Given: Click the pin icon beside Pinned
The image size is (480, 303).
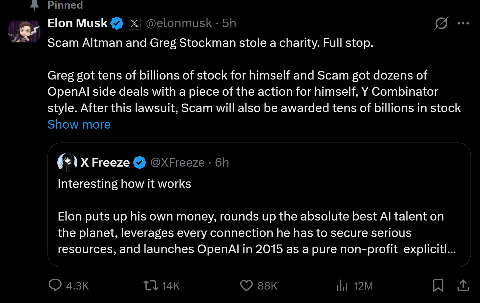Looking at the screenshot, I should (x=34, y=5).
